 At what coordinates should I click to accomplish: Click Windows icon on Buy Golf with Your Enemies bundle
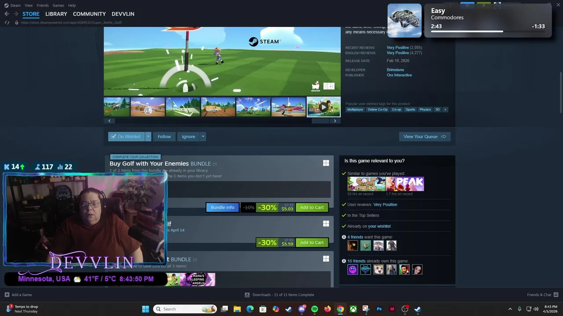coord(326,163)
